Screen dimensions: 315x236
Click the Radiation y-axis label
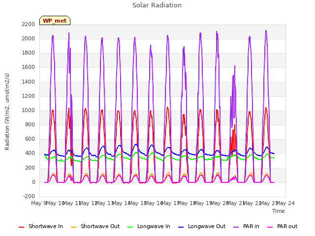pyautogui.click(x=7, y=112)
